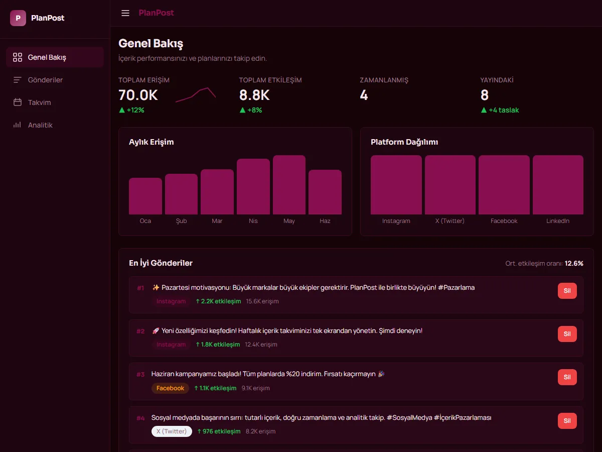Select the Oca bar in Aylık Erişim
This screenshot has height=452, width=602.
[x=145, y=196]
